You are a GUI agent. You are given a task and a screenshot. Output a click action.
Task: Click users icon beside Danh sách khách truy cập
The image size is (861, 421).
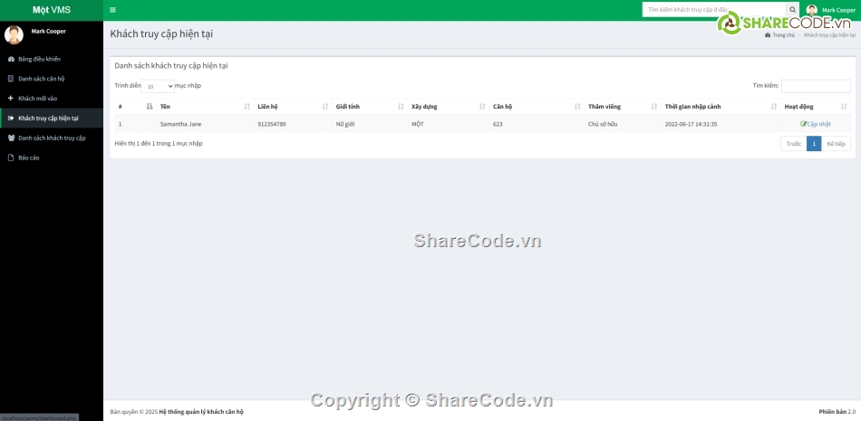click(x=11, y=138)
